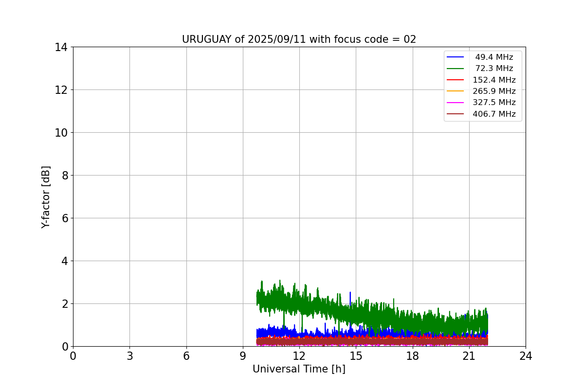Click the red legend line for 152.4 MHz
584x389 pixels.
pos(456,80)
